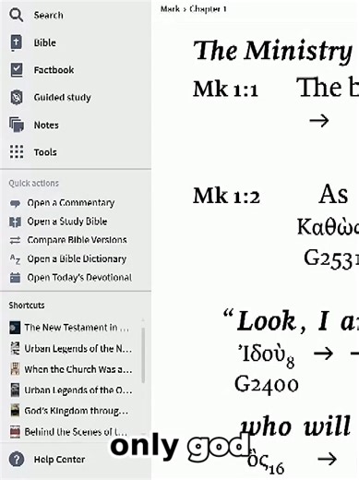The image size is (359, 480).
Task: Open Behind the Scenes of t... cover thumbnail
Action: click(x=15, y=432)
